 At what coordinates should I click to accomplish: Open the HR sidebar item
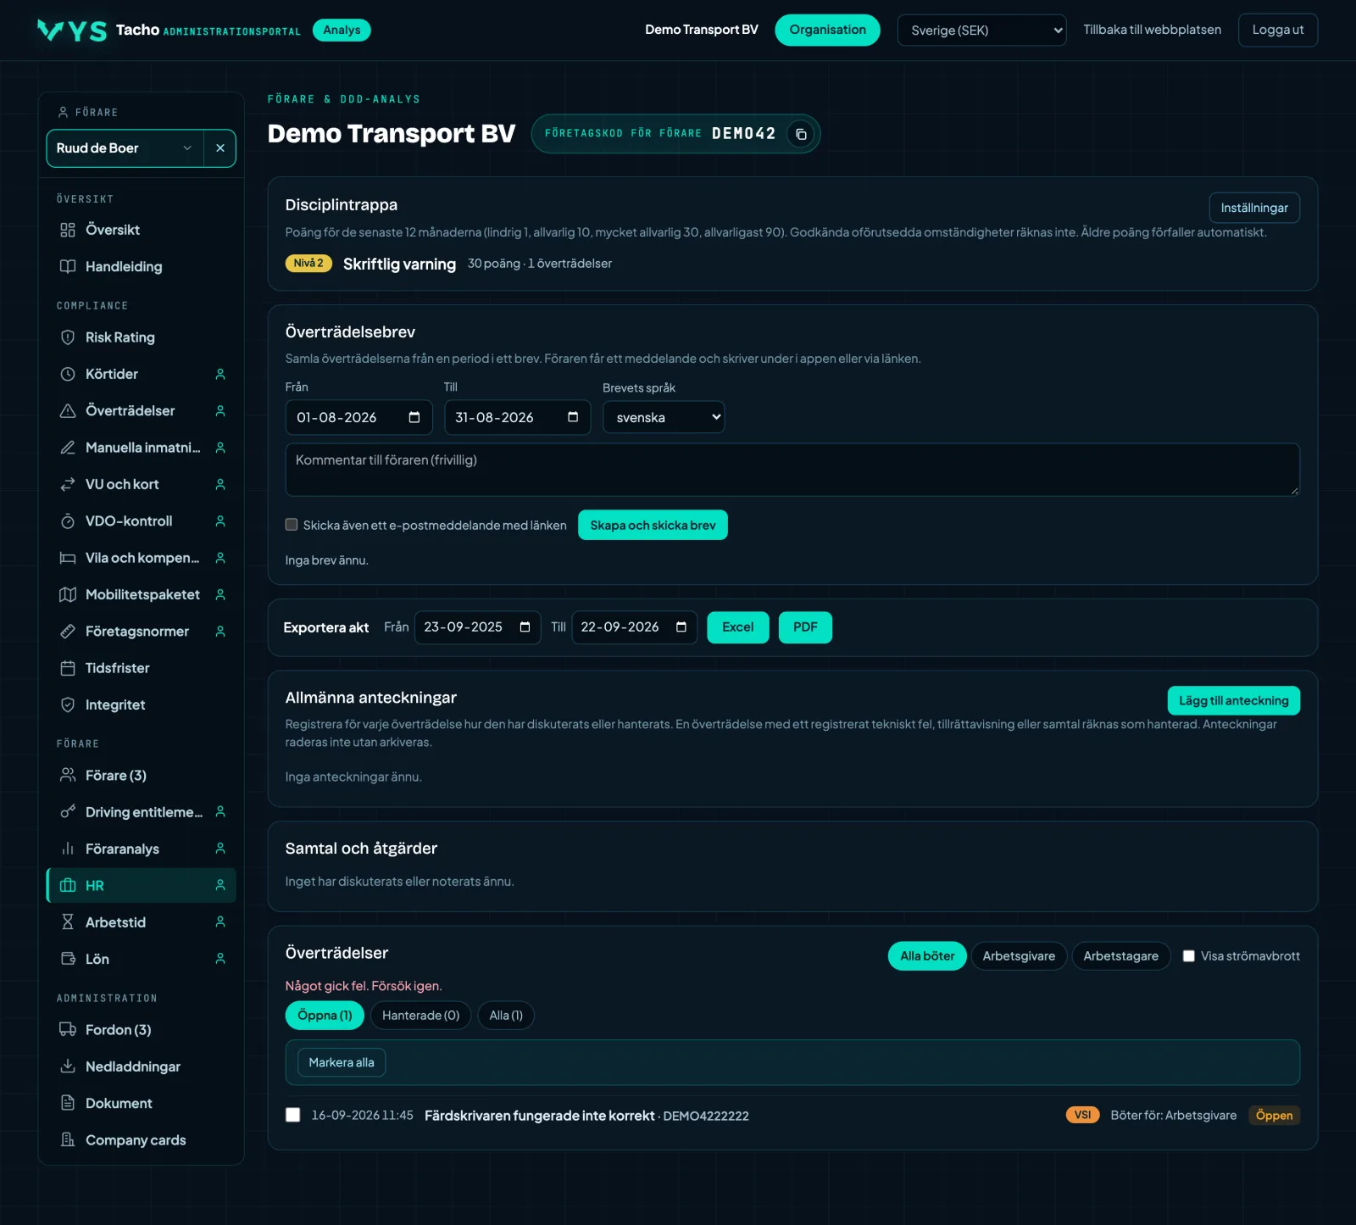tap(142, 885)
